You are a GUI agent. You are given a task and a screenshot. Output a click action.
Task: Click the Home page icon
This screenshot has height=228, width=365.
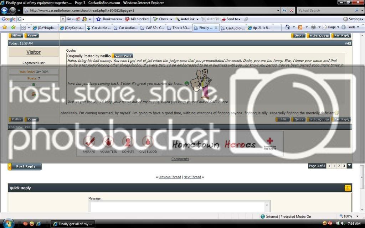(x=288, y=27)
